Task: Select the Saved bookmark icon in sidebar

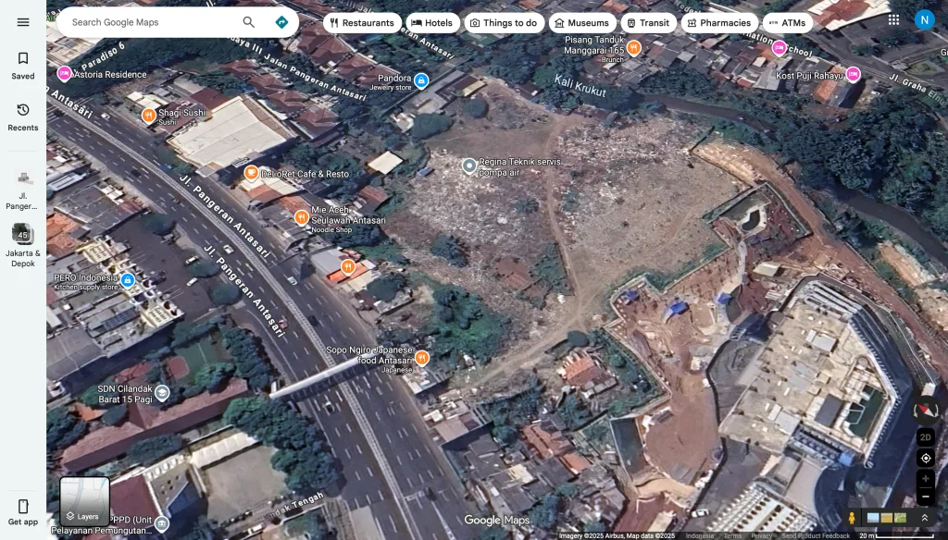Action: tap(23, 63)
